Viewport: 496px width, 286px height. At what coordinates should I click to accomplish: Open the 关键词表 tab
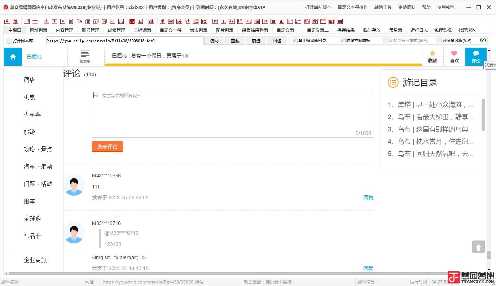(142, 30)
